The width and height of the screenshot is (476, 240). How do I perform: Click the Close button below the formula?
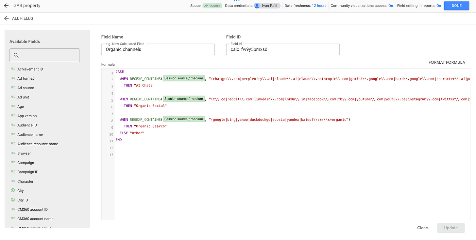422,228
